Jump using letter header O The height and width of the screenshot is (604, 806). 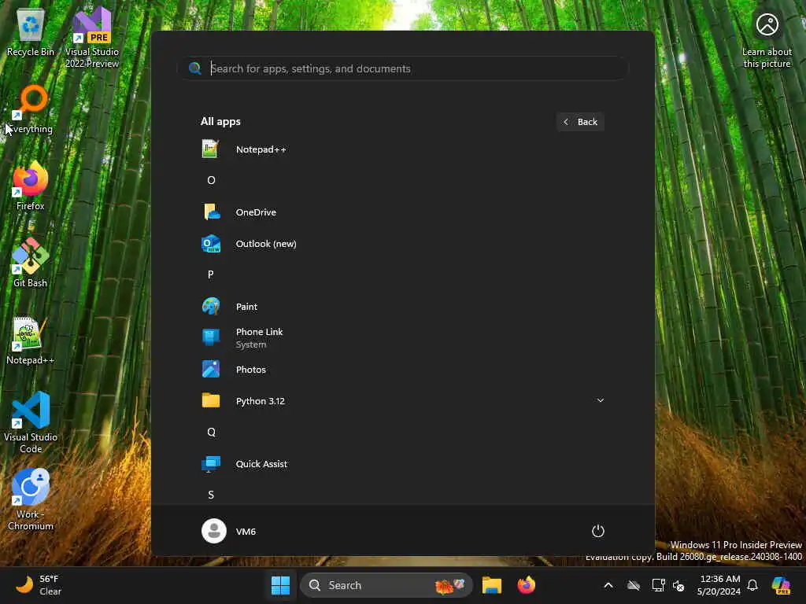tap(211, 180)
